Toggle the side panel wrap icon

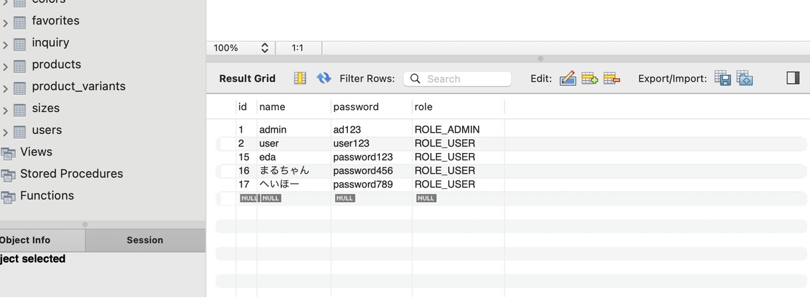click(793, 78)
